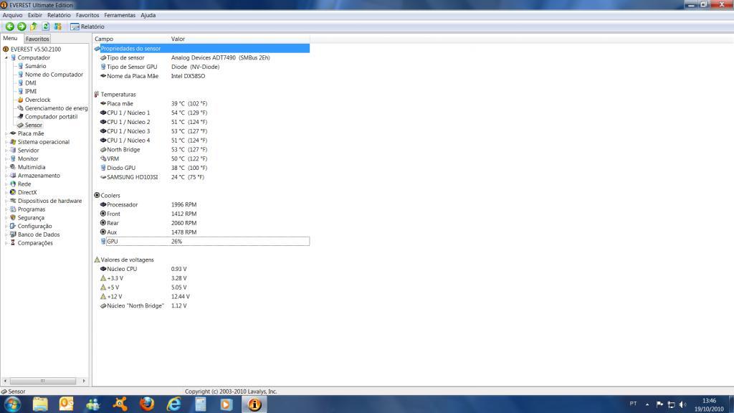
Task: Expand the Rede tree node
Action: [6, 184]
